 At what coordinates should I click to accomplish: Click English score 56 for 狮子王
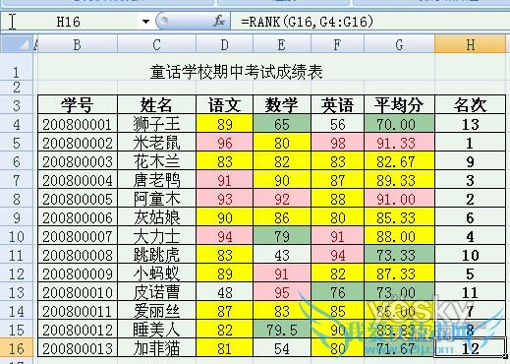coord(337,124)
